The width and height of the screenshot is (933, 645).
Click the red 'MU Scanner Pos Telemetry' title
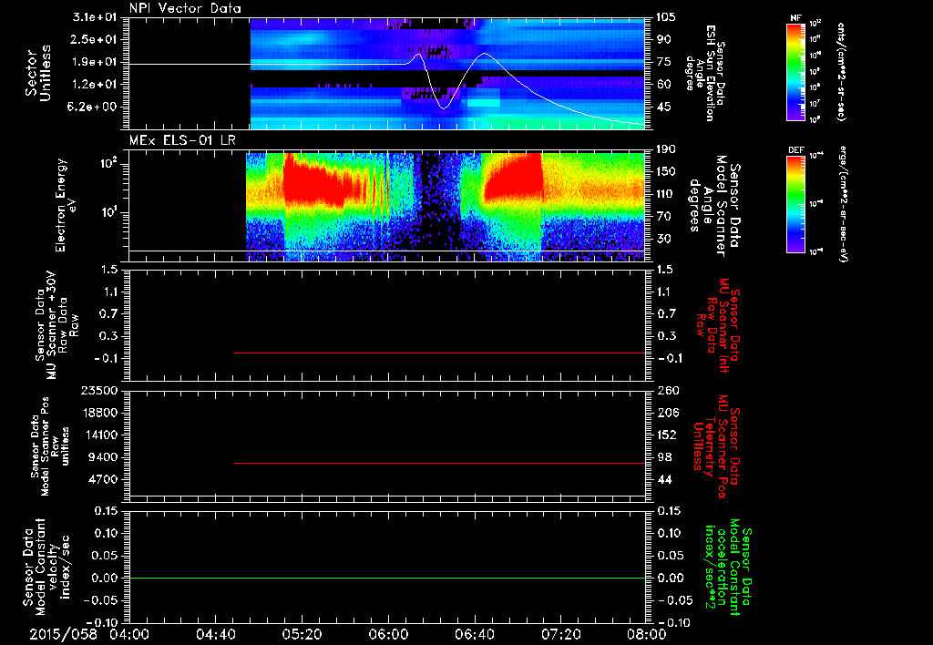click(x=716, y=446)
